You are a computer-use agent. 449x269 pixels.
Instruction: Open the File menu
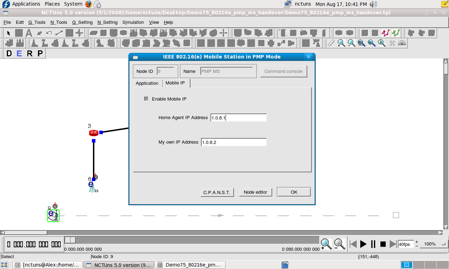click(7, 22)
